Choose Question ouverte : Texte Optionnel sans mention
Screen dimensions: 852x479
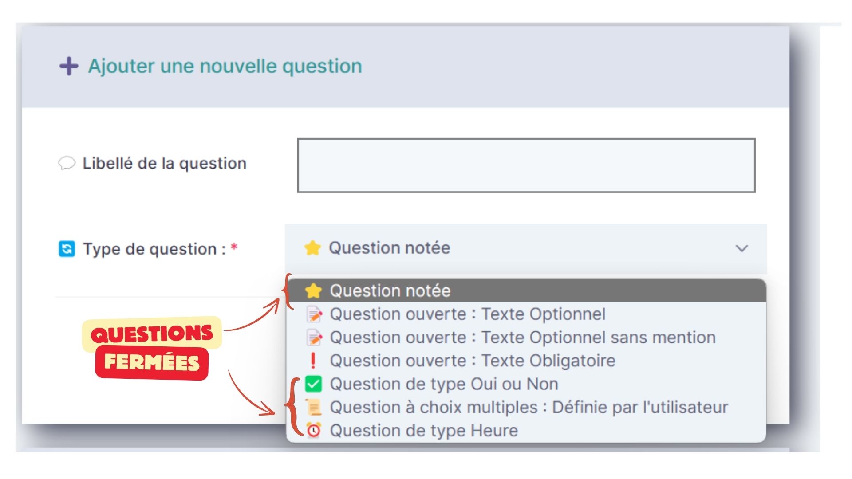click(x=524, y=337)
